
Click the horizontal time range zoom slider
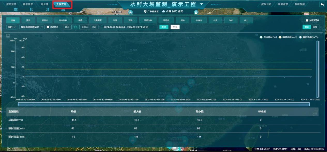tap(164, 104)
